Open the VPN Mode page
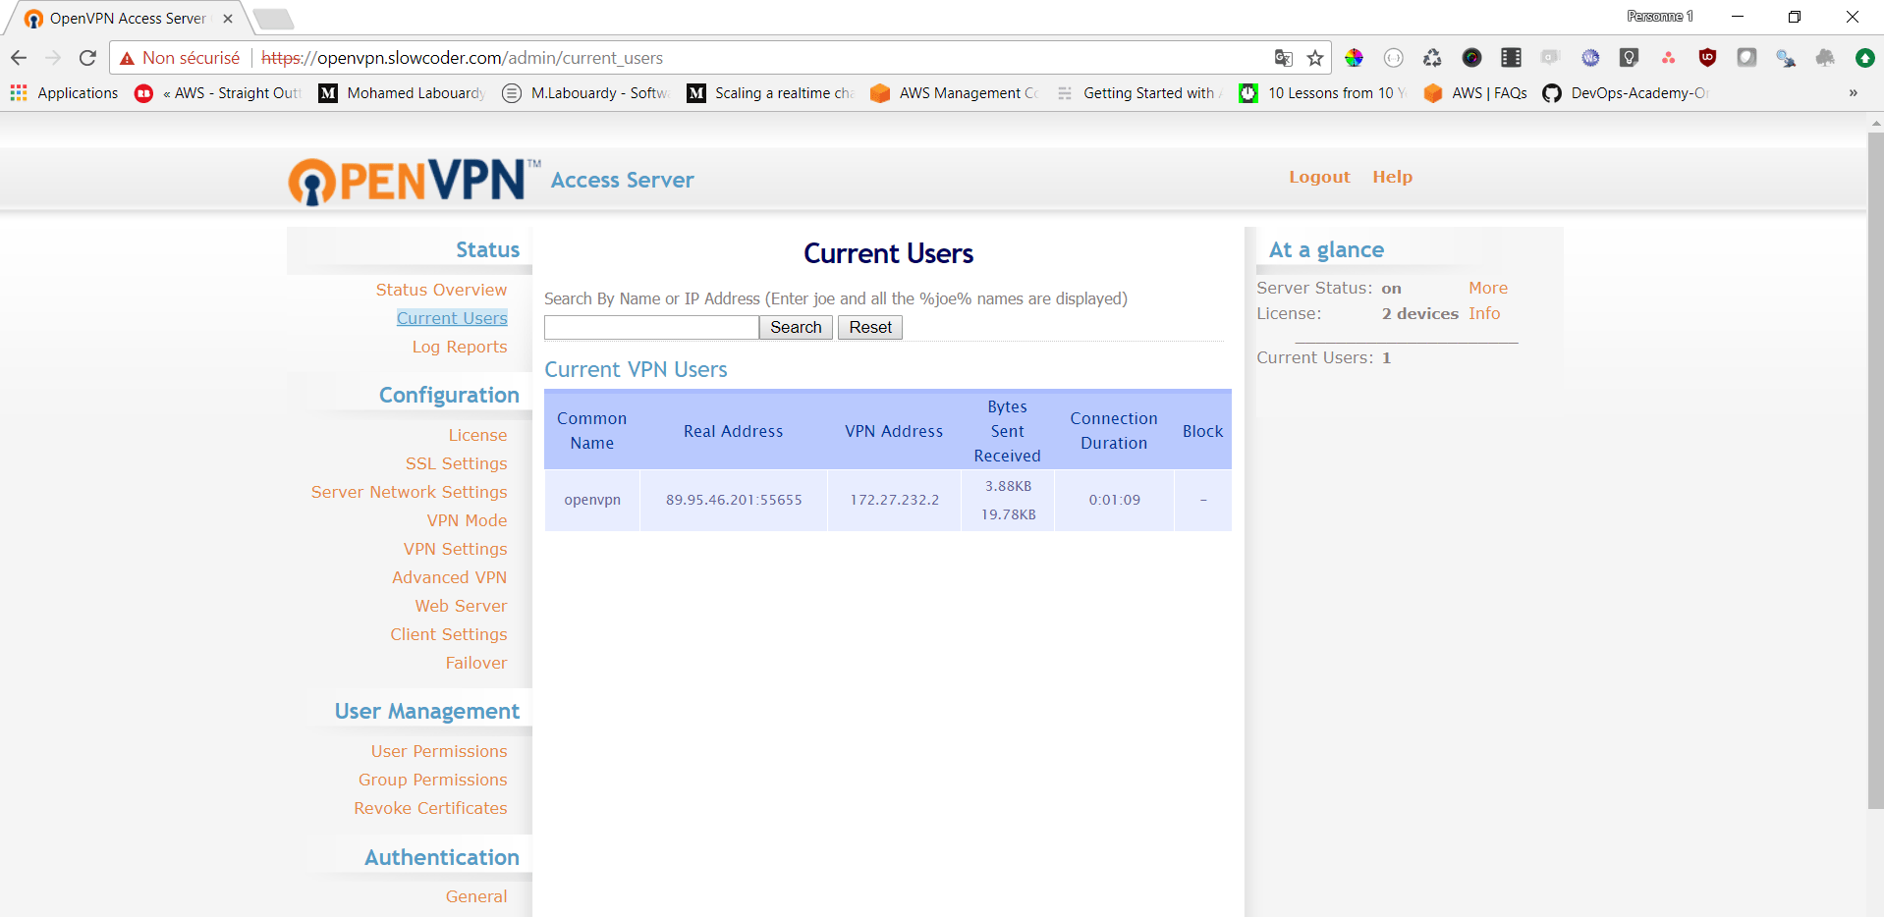This screenshot has height=917, width=1884. 467,520
